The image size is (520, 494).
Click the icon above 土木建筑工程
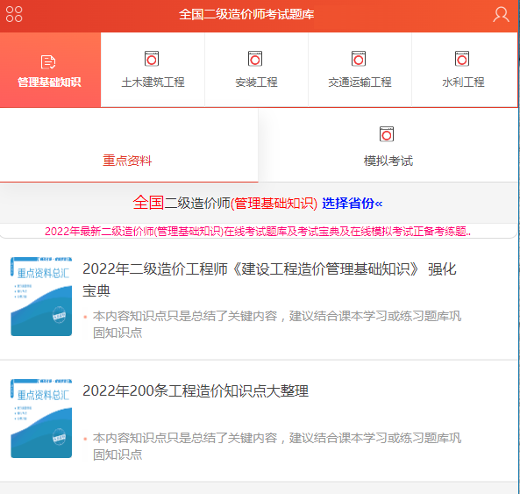coord(152,59)
